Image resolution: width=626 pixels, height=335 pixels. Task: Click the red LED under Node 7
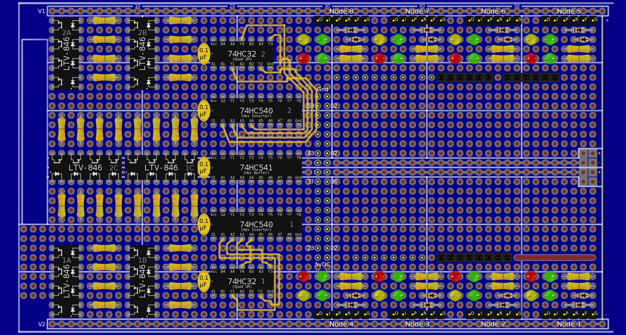click(379, 58)
